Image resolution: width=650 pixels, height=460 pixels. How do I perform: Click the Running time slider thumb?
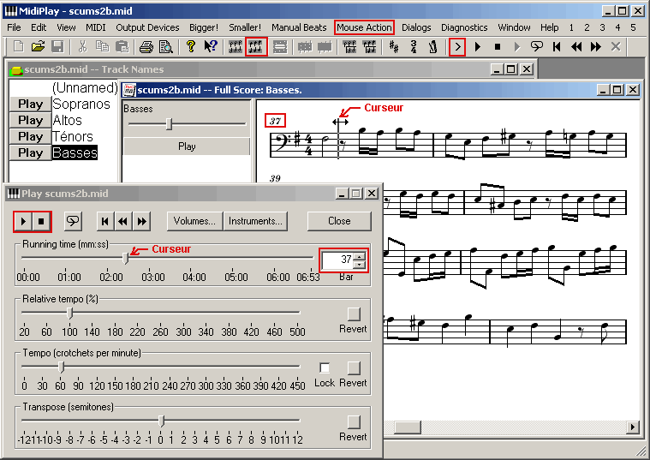126,258
